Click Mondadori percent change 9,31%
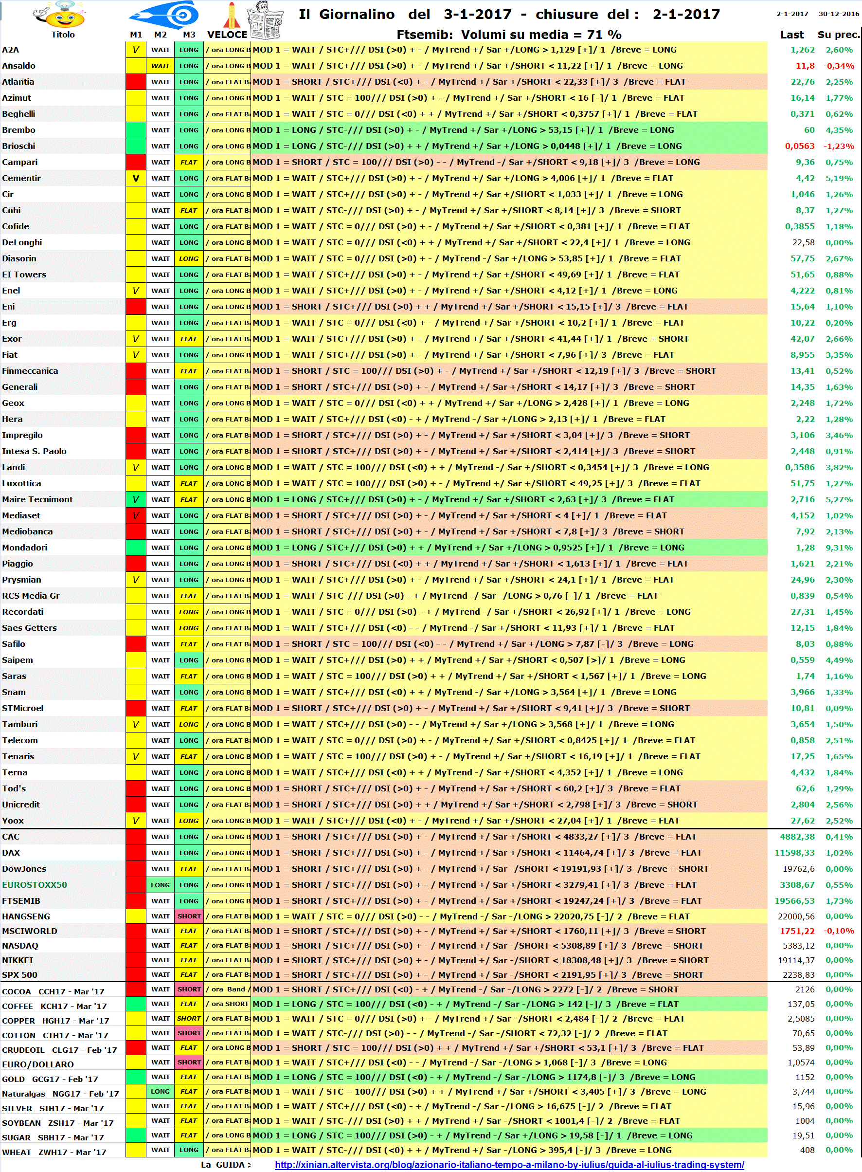This screenshot has width=862, height=1172. pos(839,547)
